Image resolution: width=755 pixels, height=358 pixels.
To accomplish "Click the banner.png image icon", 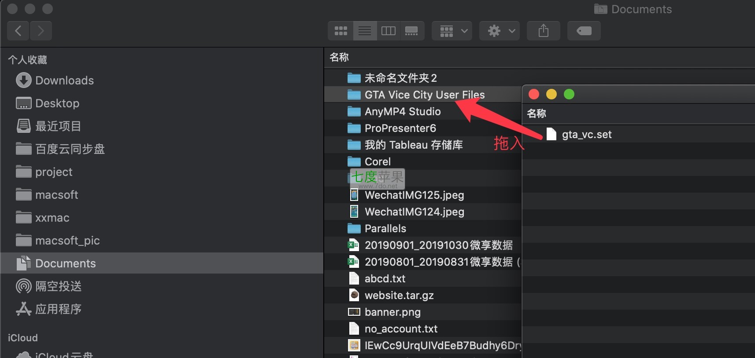I will pos(354,312).
